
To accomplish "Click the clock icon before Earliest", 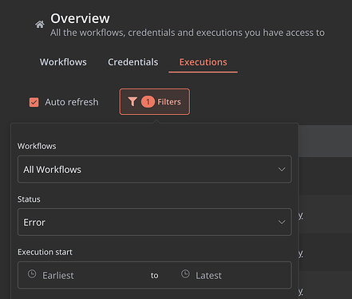I will [32, 274].
